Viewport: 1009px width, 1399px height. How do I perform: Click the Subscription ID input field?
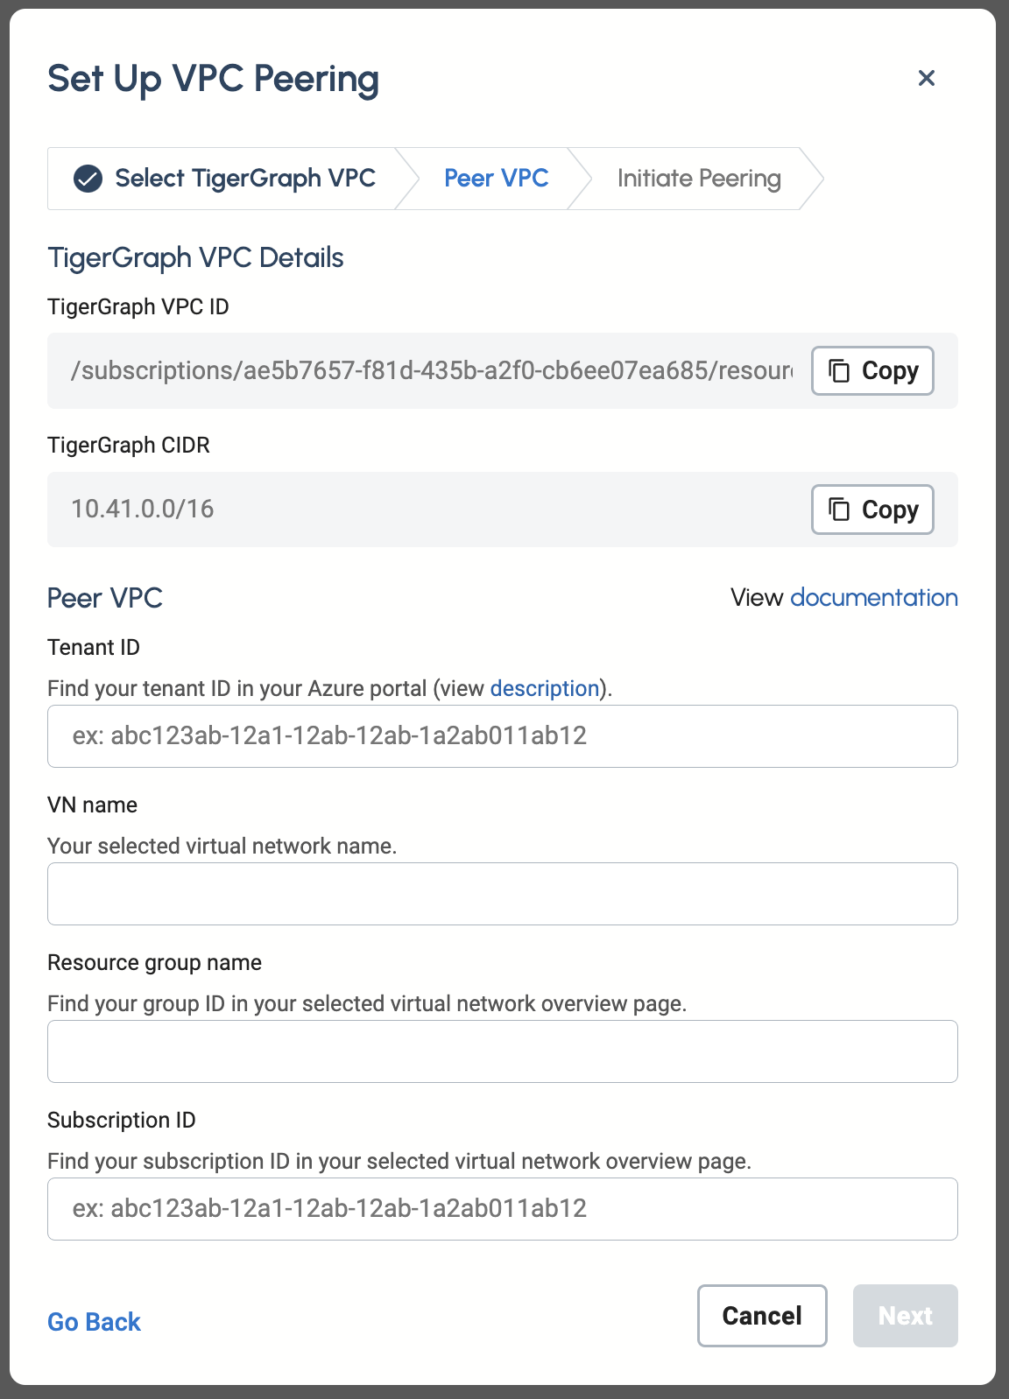point(502,1209)
